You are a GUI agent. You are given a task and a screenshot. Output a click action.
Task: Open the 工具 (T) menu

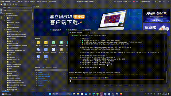point(26,1)
